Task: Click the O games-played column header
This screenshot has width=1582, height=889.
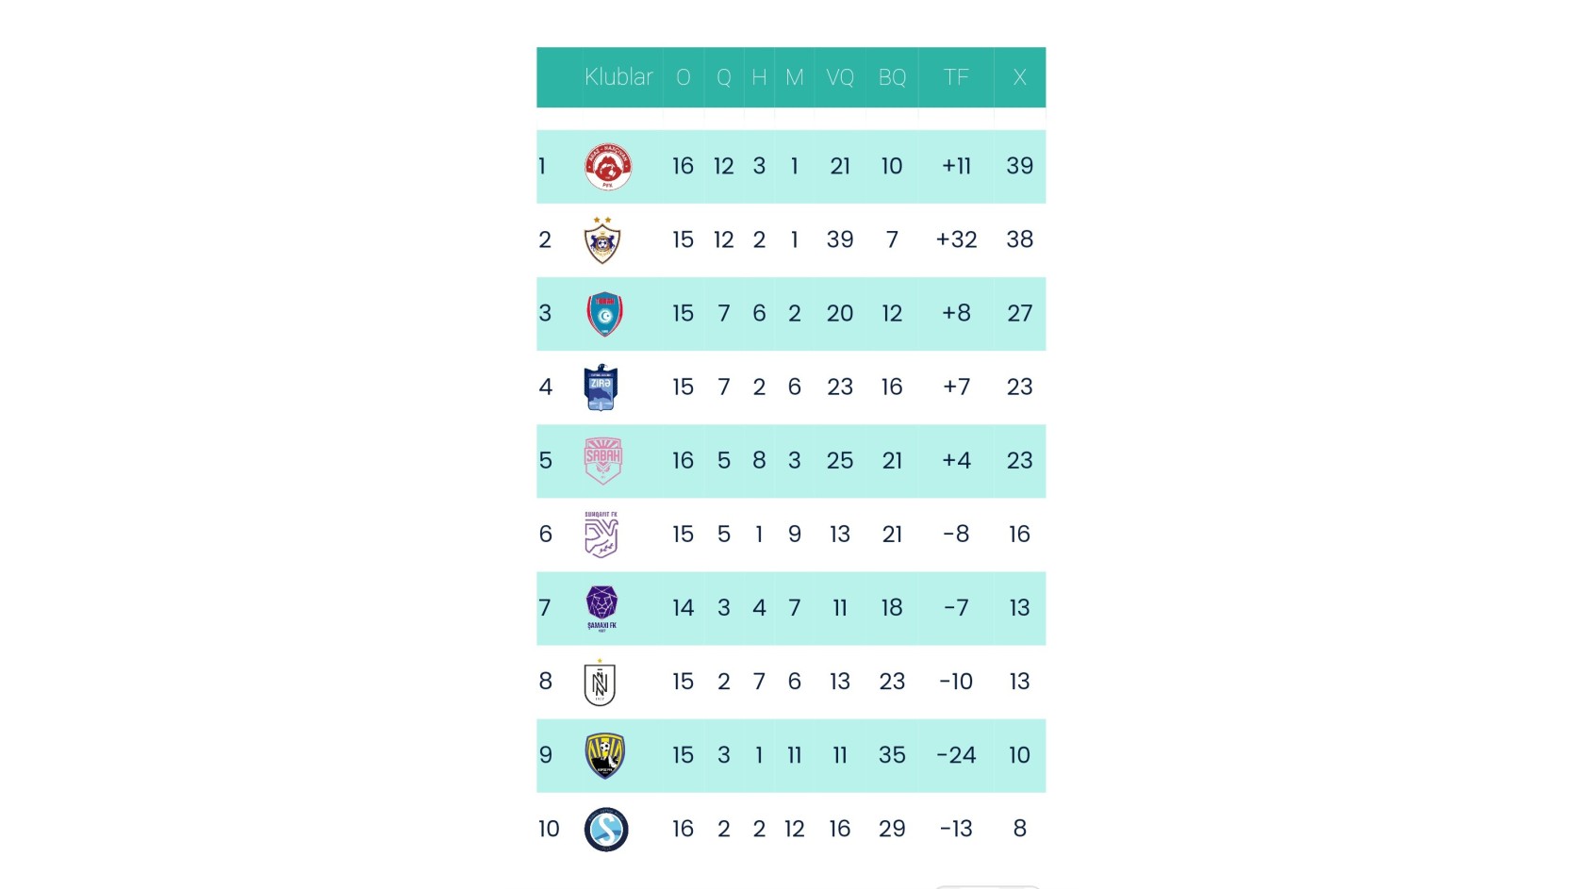Action: tap(684, 77)
